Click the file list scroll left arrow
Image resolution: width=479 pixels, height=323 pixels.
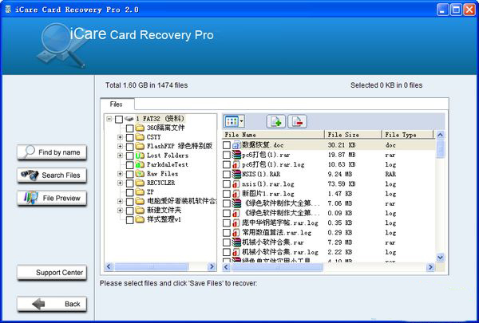click(x=227, y=267)
